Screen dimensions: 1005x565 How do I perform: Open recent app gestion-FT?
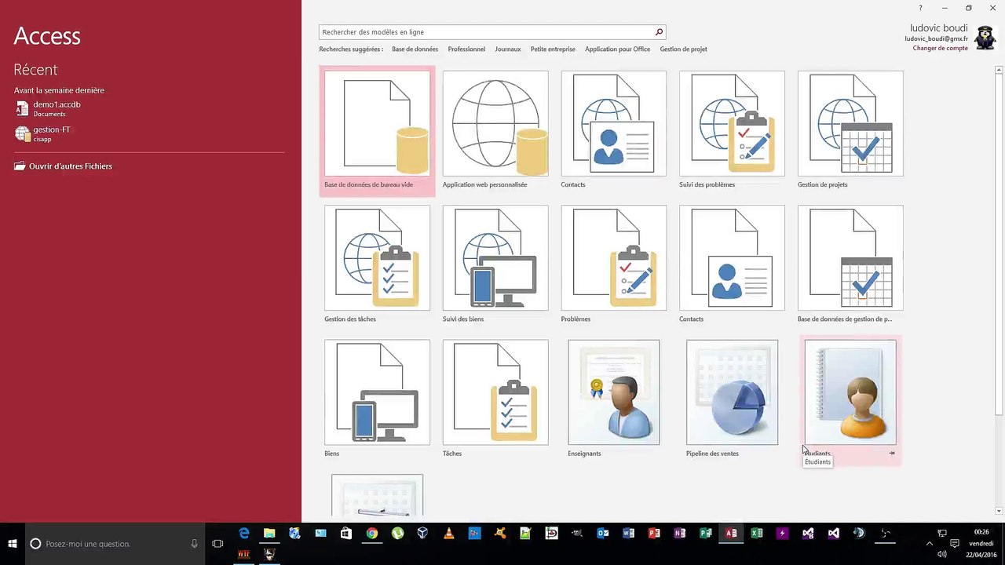pos(149,133)
